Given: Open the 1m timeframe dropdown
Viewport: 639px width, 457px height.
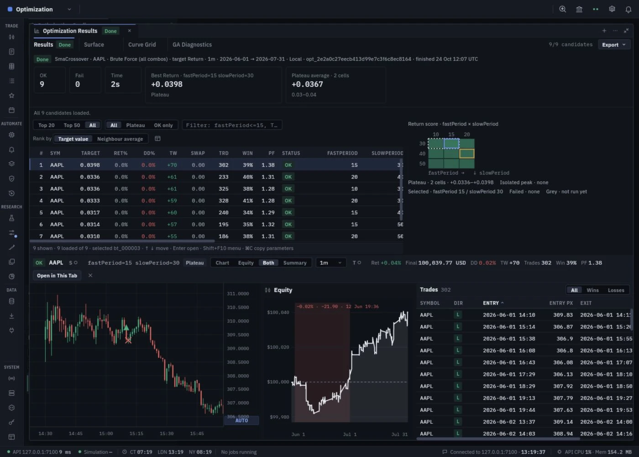Looking at the screenshot, I should pos(330,263).
